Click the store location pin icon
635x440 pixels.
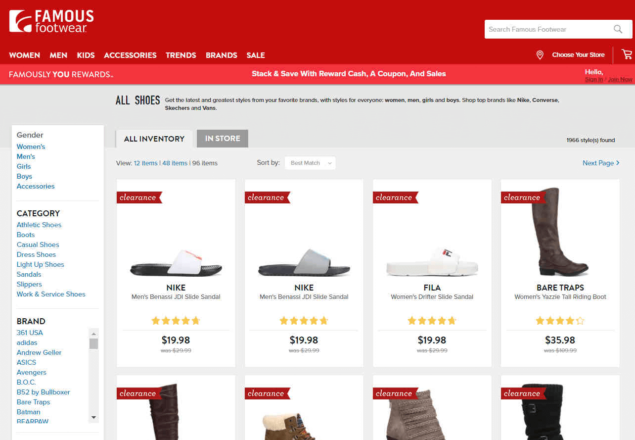pos(540,55)
